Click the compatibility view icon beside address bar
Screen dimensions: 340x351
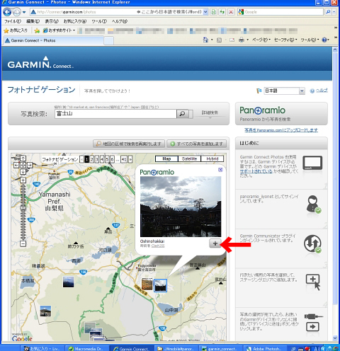214,12
